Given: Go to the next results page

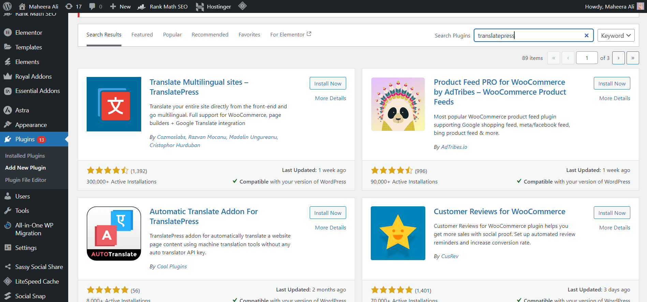Looking at the screenshot, I should [618, 58].
